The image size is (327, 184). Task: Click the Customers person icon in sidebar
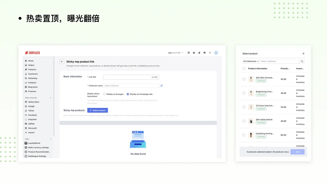pos(26,74)
